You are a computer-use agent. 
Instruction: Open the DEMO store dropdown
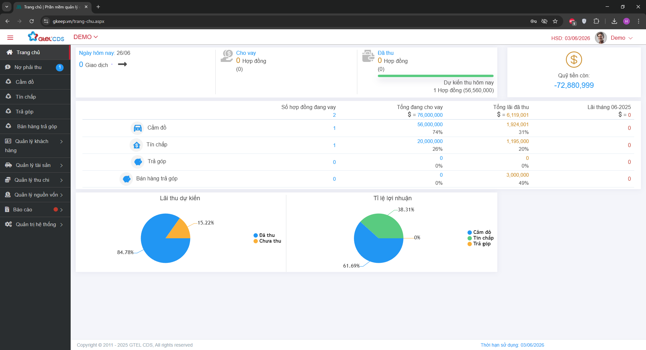click(85, 37)
